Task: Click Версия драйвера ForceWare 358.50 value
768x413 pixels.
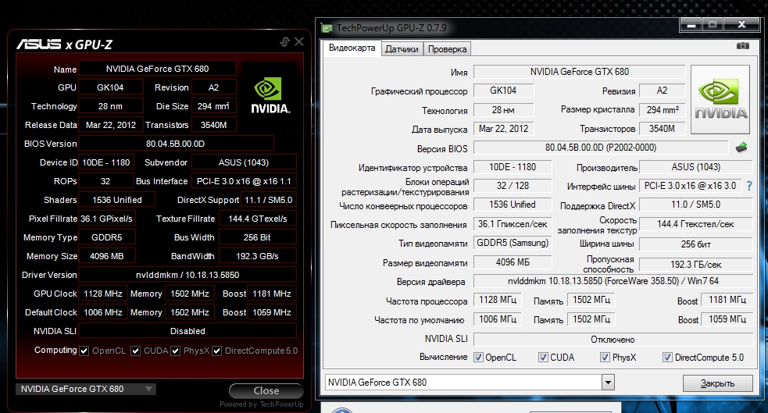Action: click(x=613, y=281)
